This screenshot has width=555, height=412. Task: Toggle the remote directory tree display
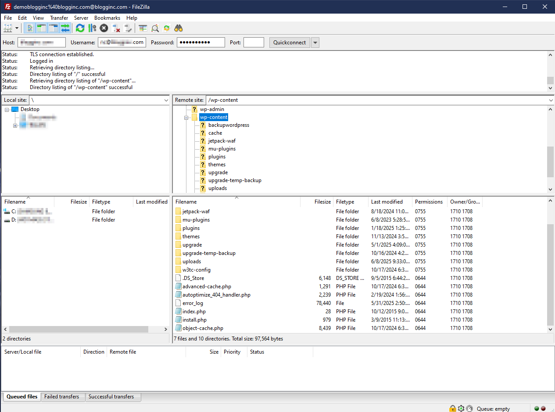pyautogui.click(x=53, y=28)
